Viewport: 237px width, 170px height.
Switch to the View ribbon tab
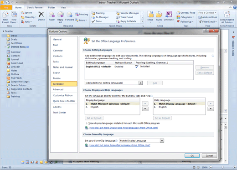[x=63, y=7]
